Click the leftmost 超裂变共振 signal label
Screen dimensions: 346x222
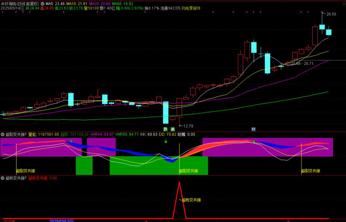pyautogui.click(x=26, y=171)
